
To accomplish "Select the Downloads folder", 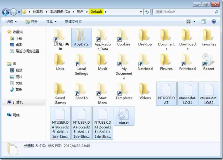I will click(188, 40).
